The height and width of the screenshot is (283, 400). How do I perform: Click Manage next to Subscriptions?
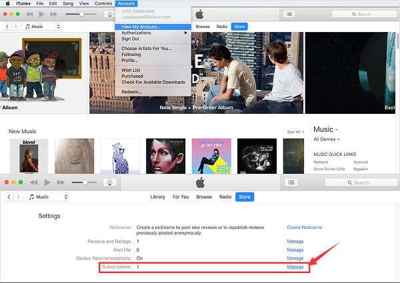click(295, 267)
